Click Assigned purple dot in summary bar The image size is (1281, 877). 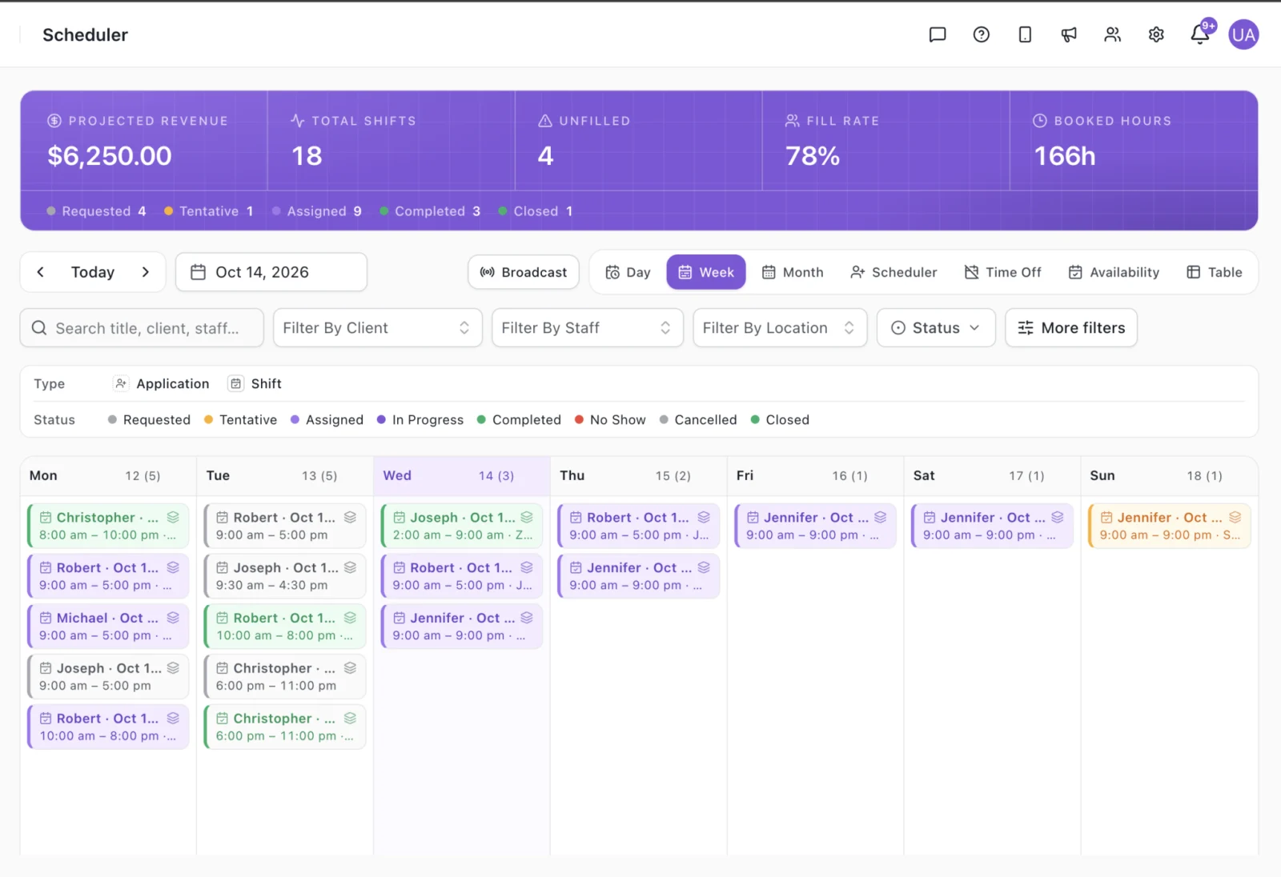(276, 211)
